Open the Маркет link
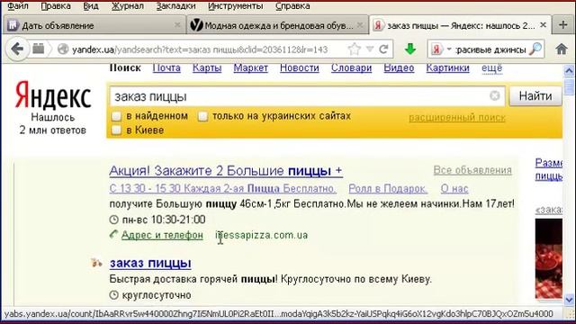Image resolution: width=576 pixels, height=324 pixels. coord(250,68)
